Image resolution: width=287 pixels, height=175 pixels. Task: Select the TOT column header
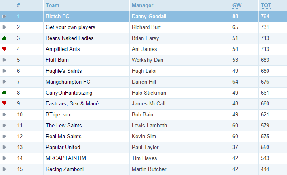click(266, 6)
